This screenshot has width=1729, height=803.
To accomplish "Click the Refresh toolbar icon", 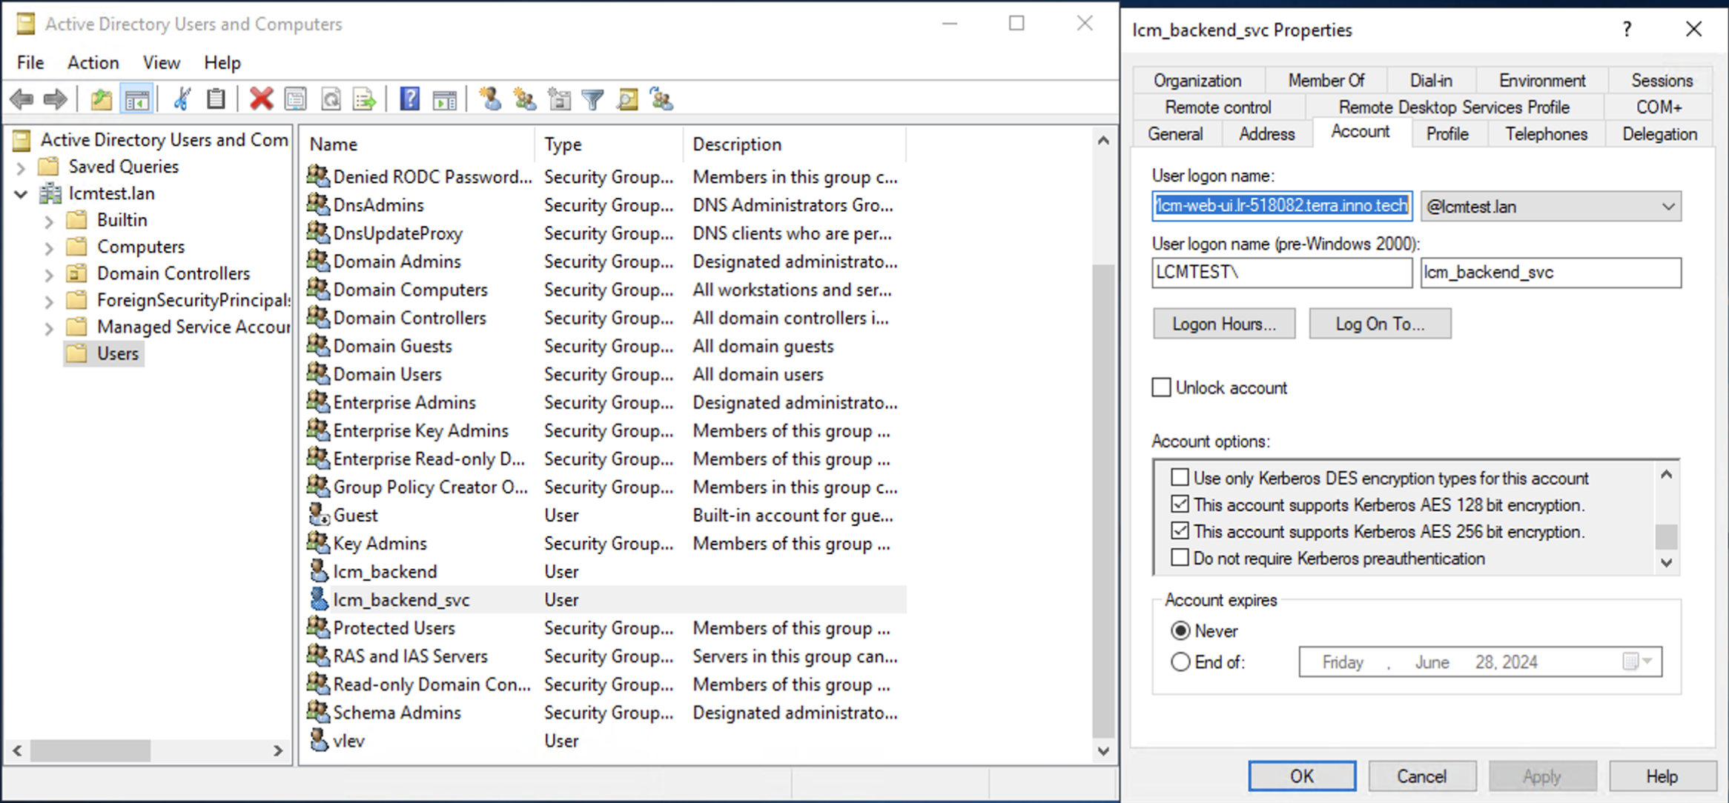I will click(x=331, y=99).
